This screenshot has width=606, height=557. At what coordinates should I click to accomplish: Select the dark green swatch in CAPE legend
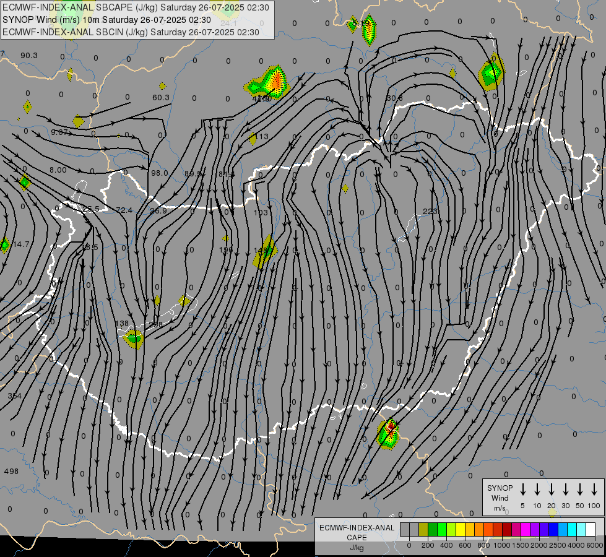(x=433, y=530)
